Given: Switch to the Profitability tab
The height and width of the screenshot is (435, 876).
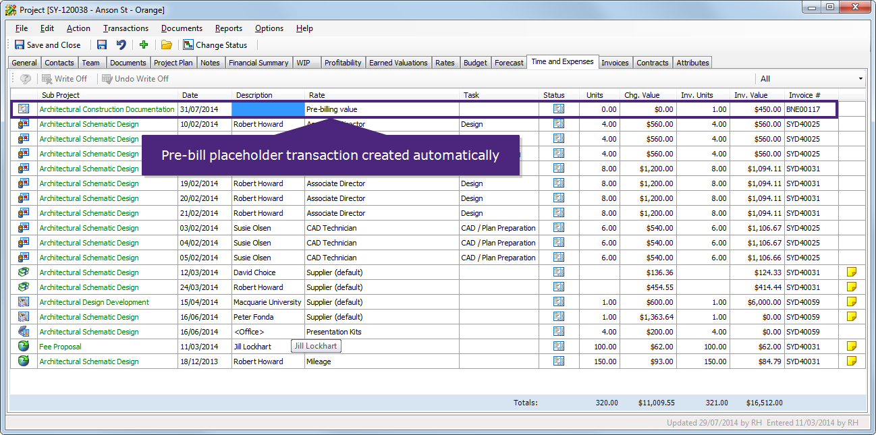Looking at the screenshot, I should click(343, 61).
